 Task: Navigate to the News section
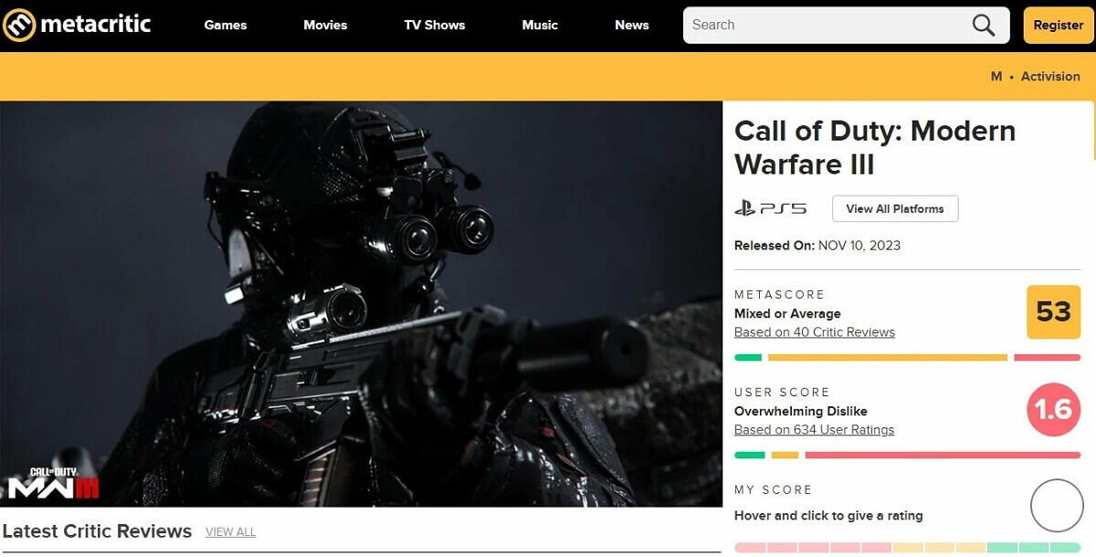pos(632,26)
